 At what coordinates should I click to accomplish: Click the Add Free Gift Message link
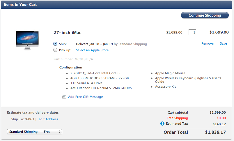click(86, 97)
